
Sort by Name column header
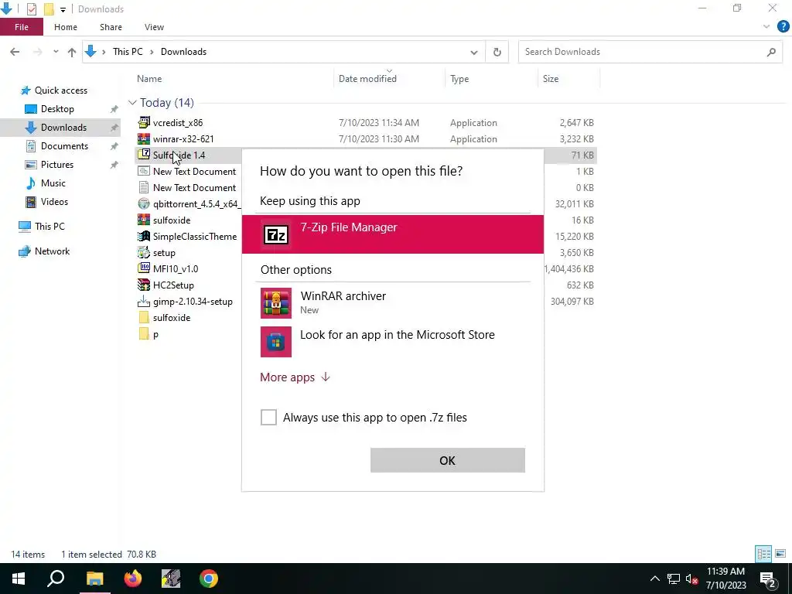[x=149, y=79]
